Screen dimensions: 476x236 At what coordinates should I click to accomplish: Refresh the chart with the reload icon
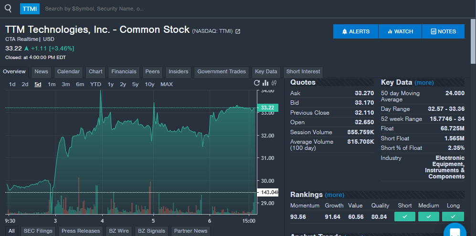click(x=257, y=83)
